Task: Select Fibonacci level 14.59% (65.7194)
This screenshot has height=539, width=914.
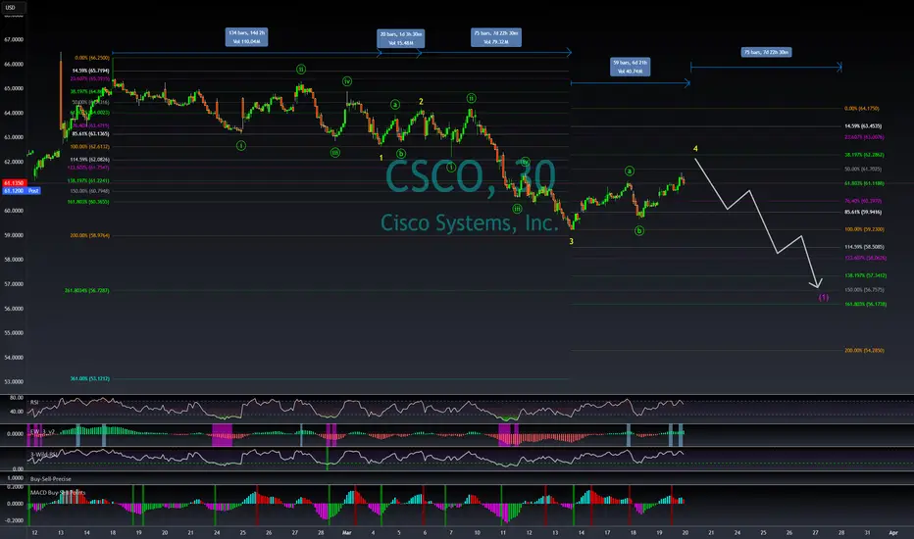Action: pyautogui.click(x=90, y=71)
